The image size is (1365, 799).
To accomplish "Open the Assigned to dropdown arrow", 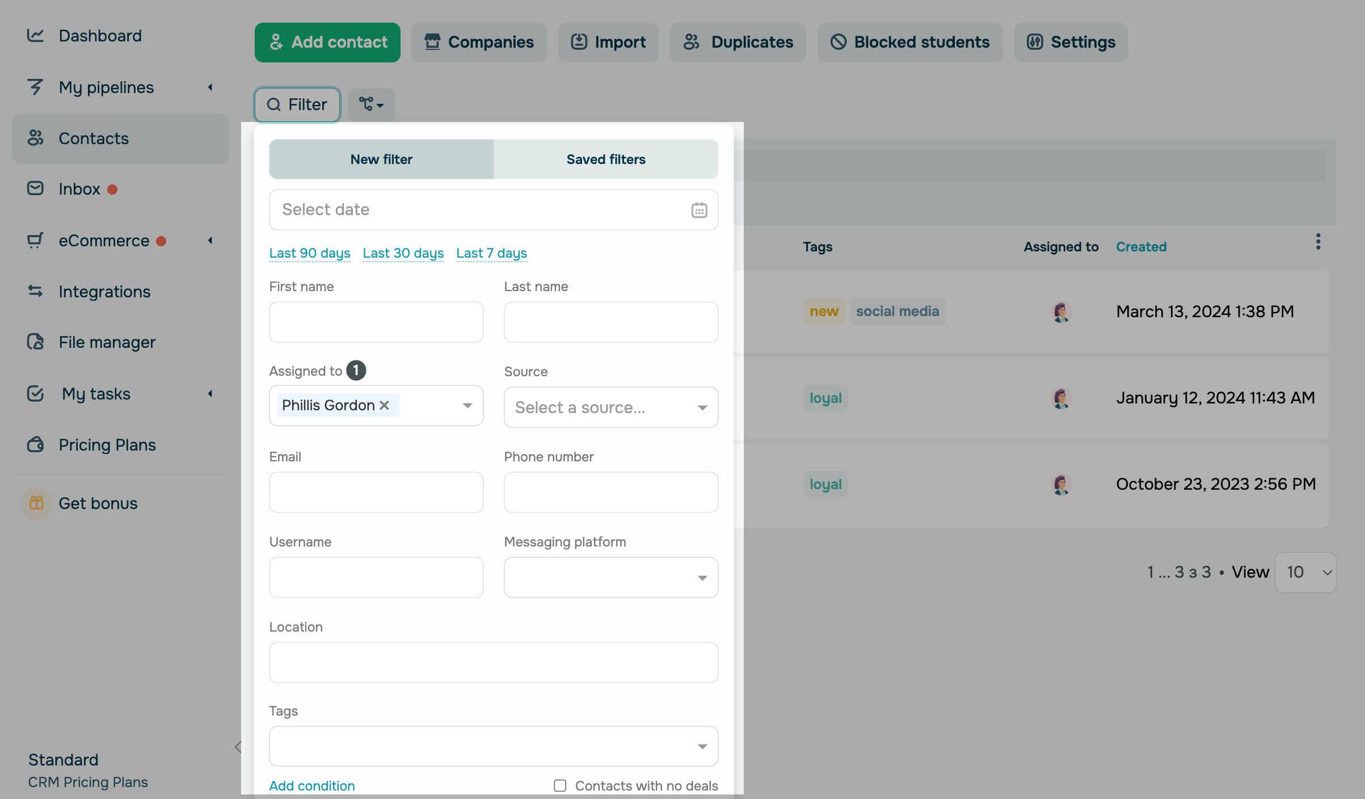I will point(467,405).
